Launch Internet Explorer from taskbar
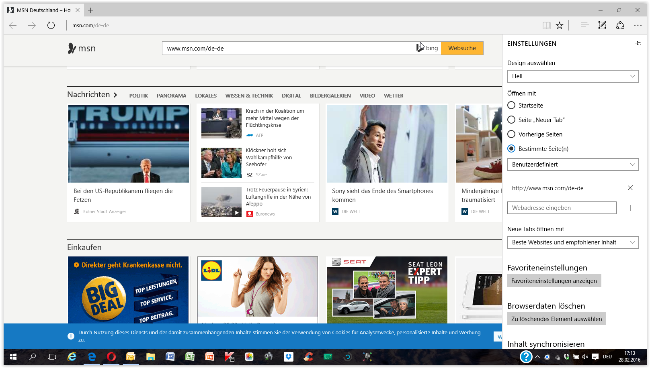Image resolution: width=650 pixels, height=368 pixels. coord(72,356)
